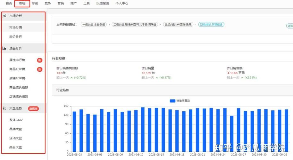Open the 工具 menu tab
The width and height of the screenshot is (293, 160).
tap(87, 3)
